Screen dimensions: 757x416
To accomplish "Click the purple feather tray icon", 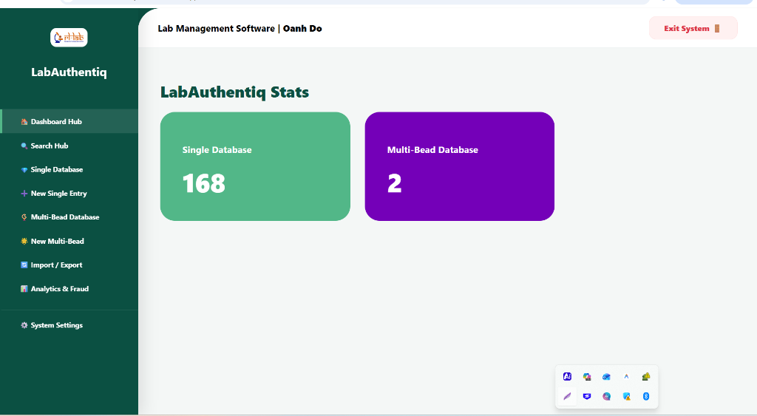I will pos(567,396).
